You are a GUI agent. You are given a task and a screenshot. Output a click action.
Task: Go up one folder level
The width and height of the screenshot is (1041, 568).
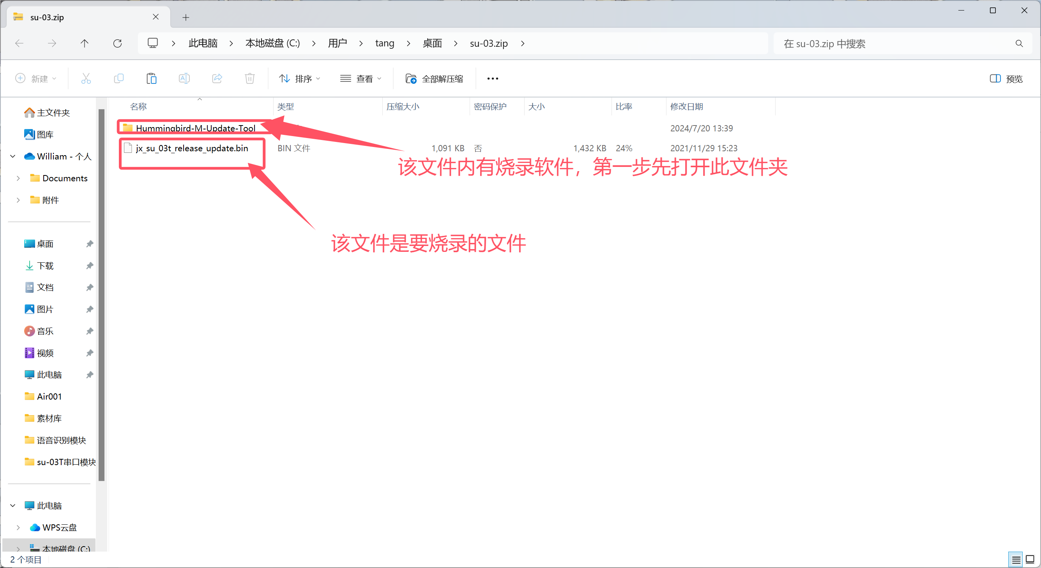point(84,44)
